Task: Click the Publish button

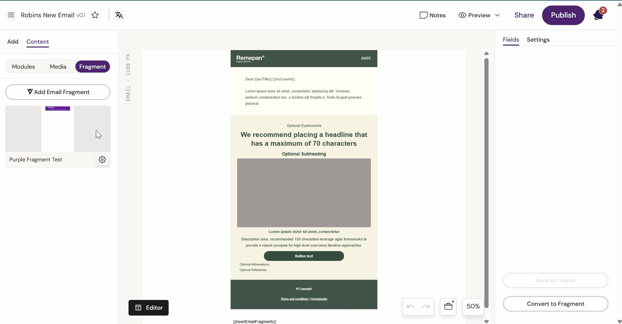Action: (x=563, y=15)
